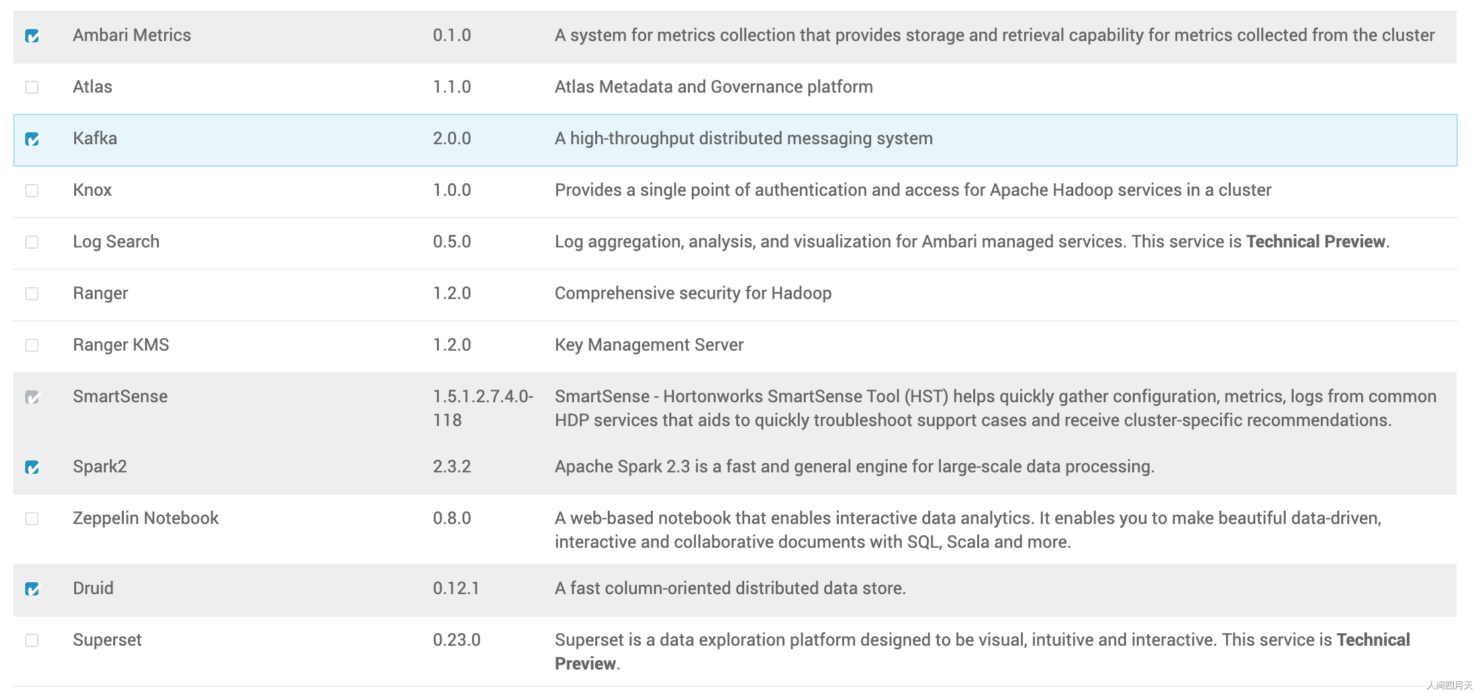Select the Druid row label

[93, 588]
